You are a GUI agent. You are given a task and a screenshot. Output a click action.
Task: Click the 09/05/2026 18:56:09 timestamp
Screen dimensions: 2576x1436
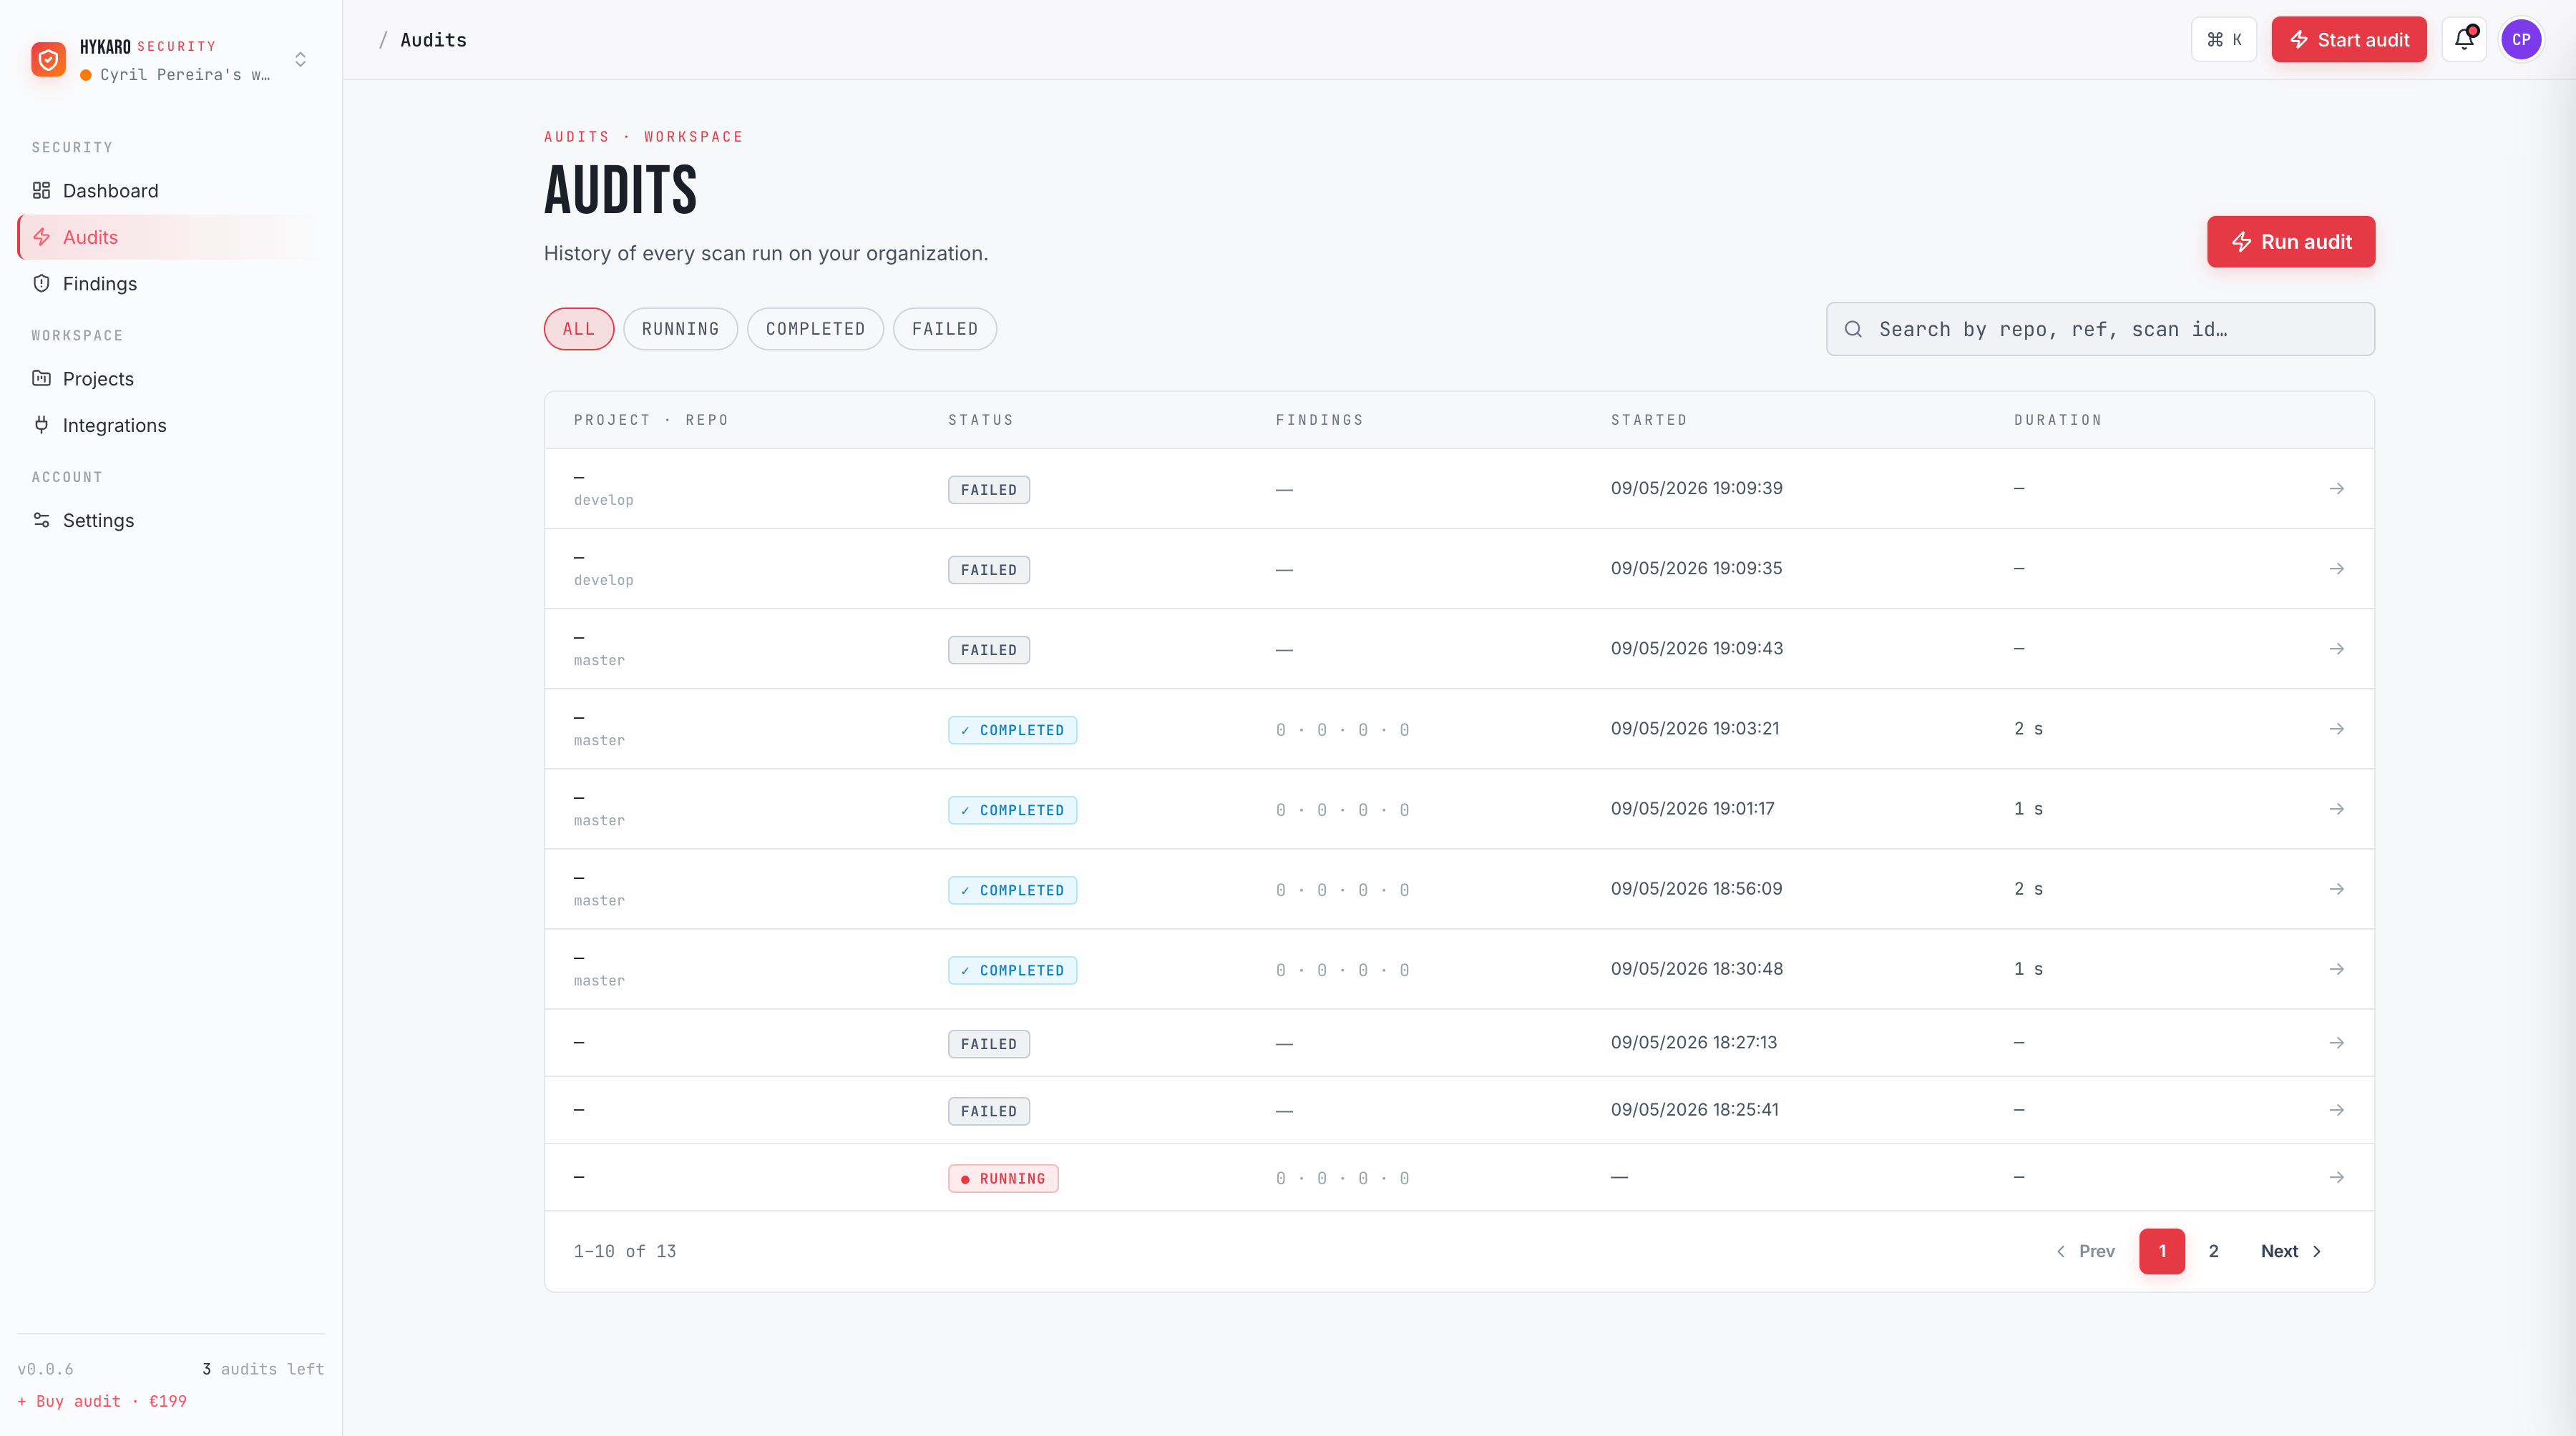[1697, 888]
